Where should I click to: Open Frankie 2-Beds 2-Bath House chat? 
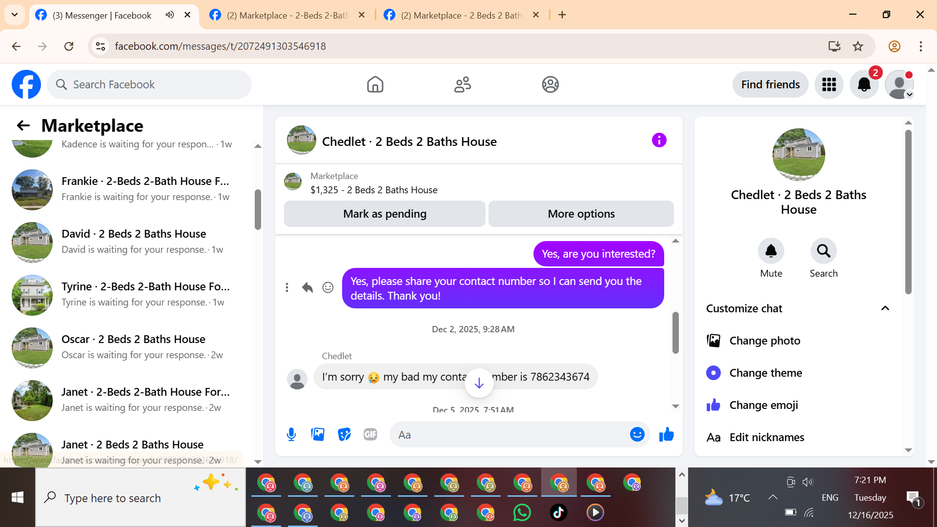point(128,189)
